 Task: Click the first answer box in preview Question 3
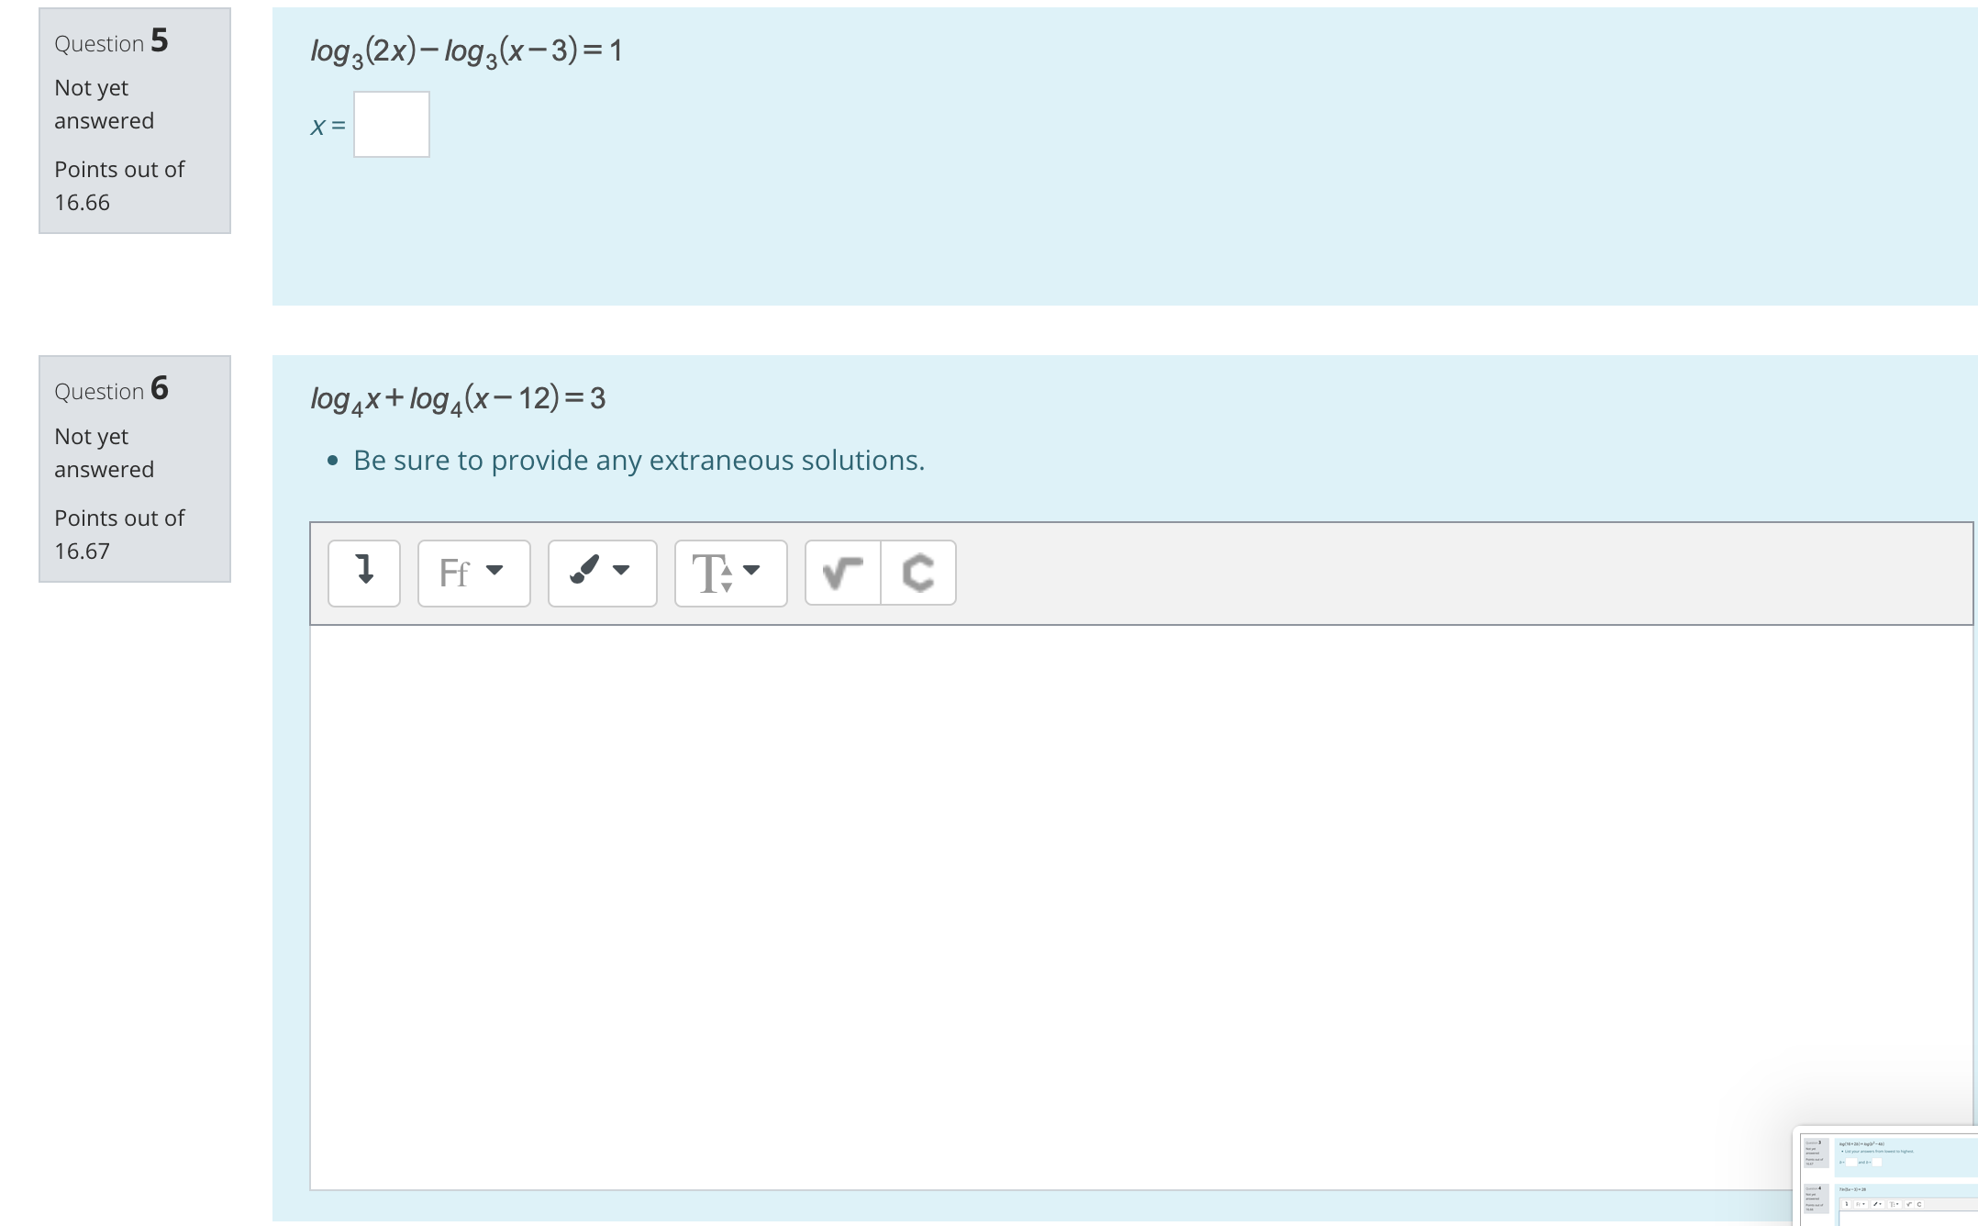pyautogui.click(x=1851, y=1162)
